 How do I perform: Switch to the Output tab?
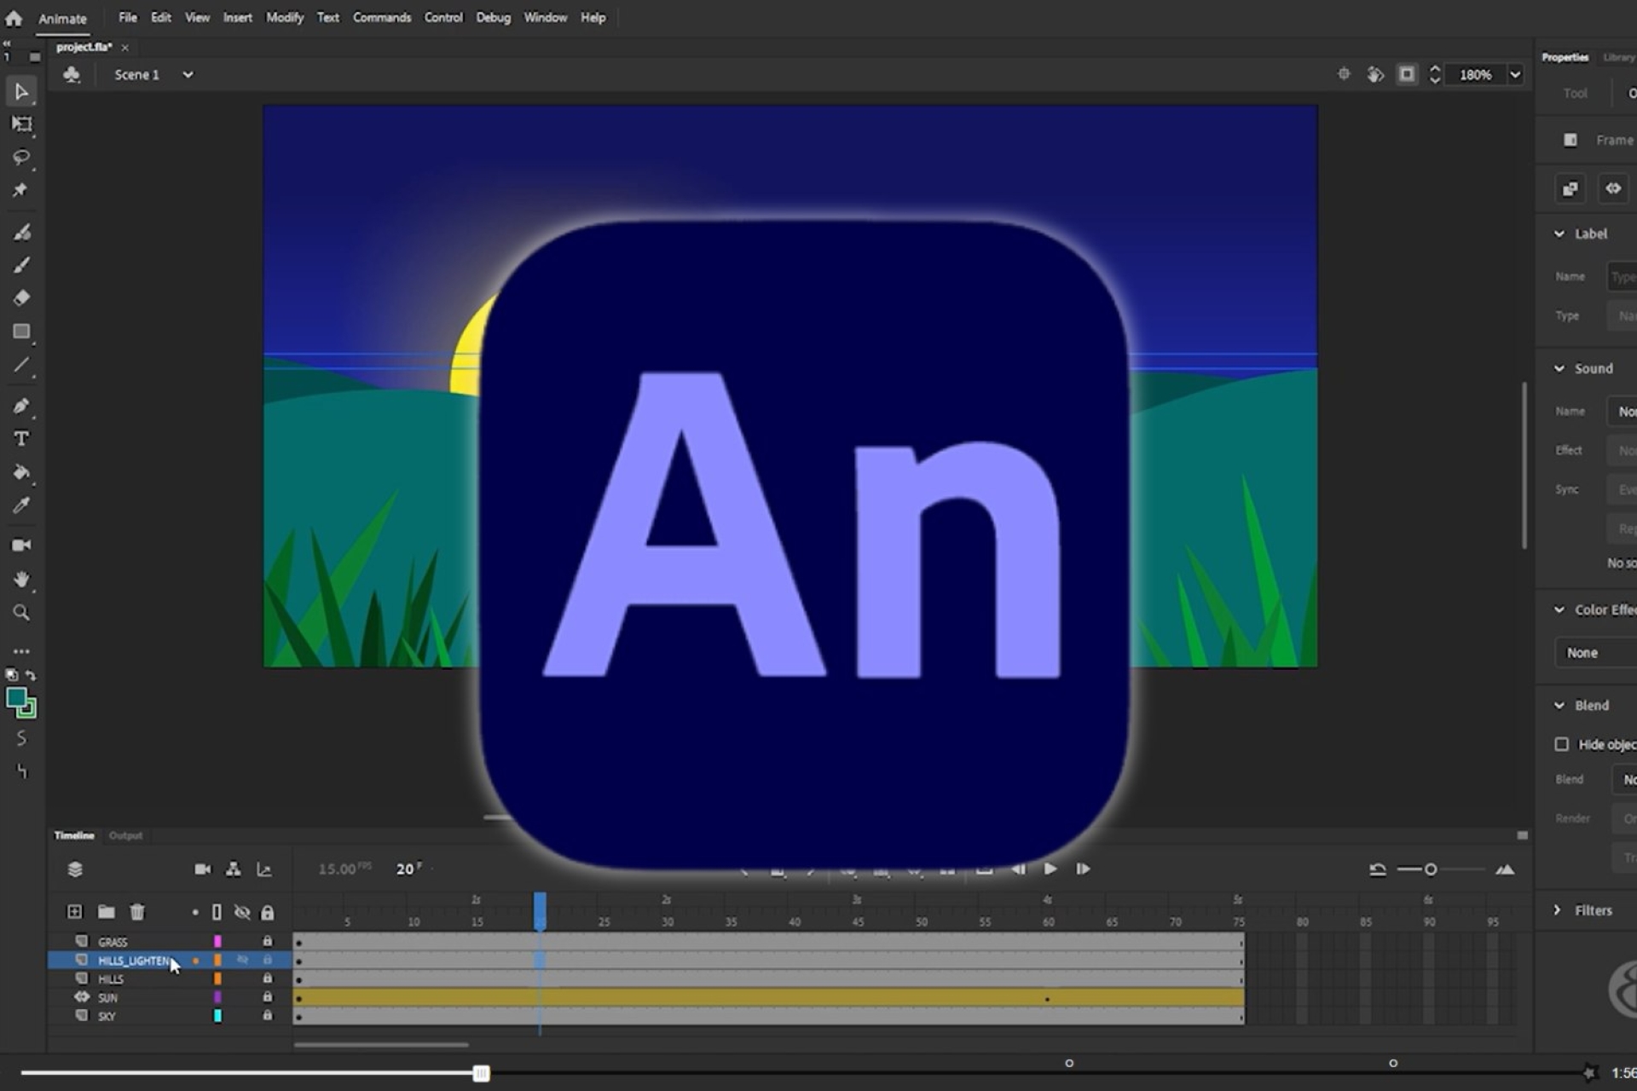pyautogui.click(x=125, y=835)
